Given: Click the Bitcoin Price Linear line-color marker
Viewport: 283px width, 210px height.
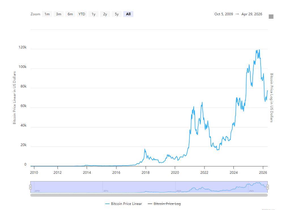Looking at the screenshot, I should (x=107, y=204).
